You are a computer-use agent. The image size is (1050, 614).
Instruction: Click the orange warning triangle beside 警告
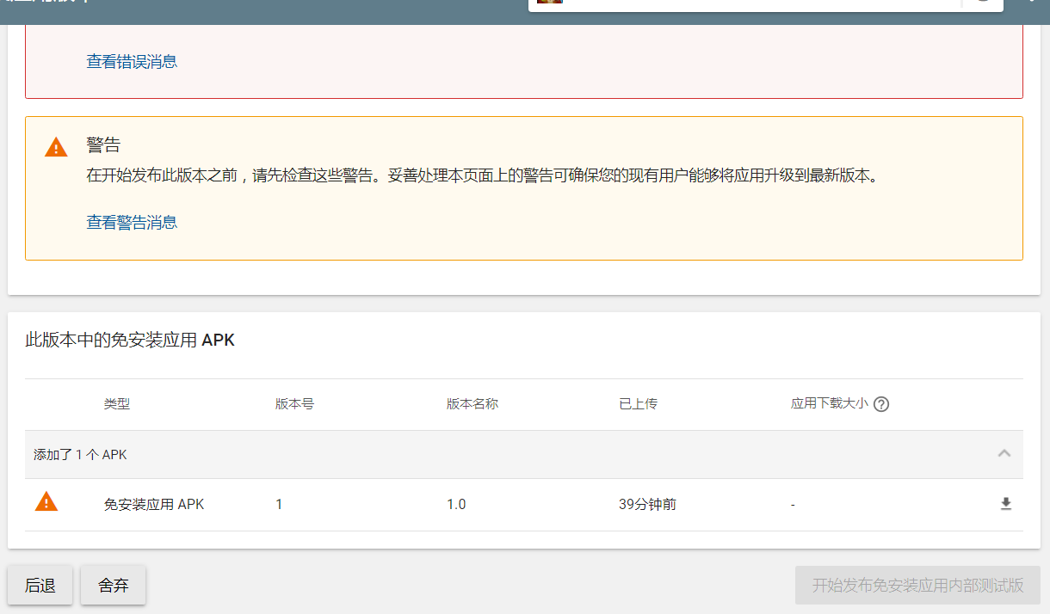(56, 147)
